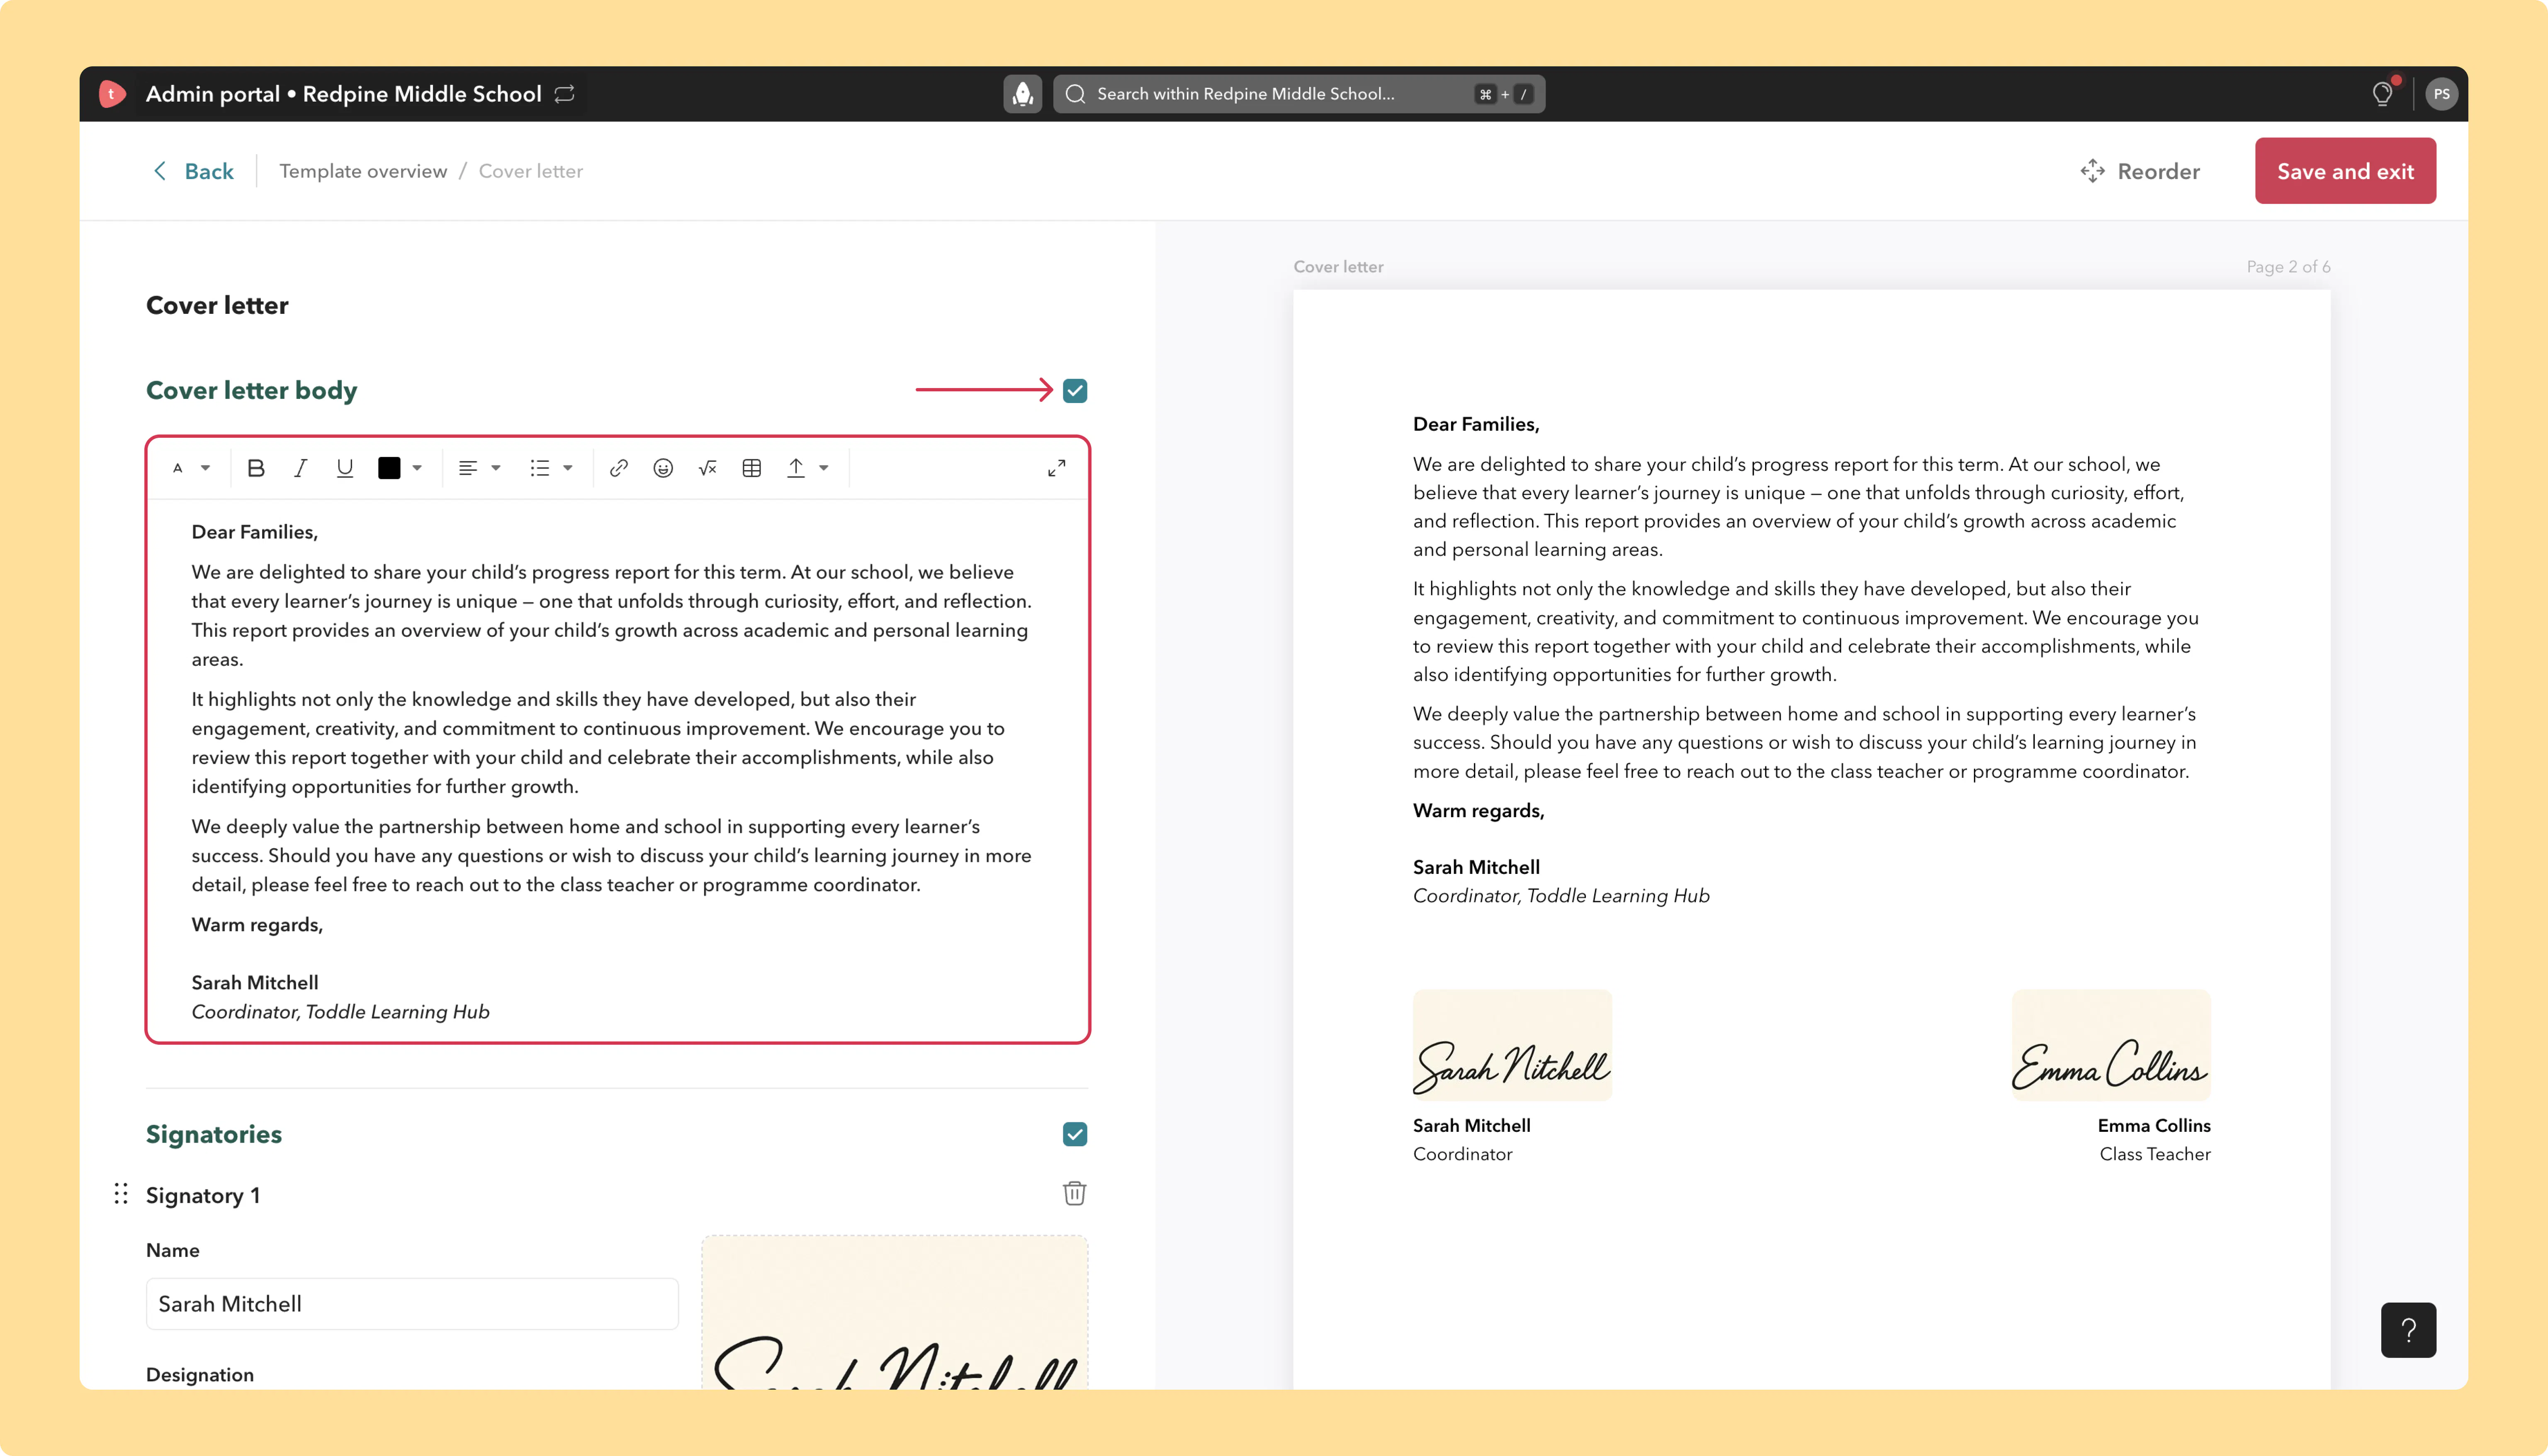This screenshot has width=2548, height=1456.
Task: Click the bullet list icon
Action: (x=540, y=468)
